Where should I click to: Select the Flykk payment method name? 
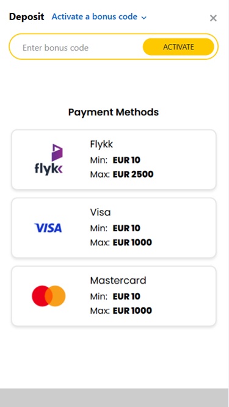[101, 144]
